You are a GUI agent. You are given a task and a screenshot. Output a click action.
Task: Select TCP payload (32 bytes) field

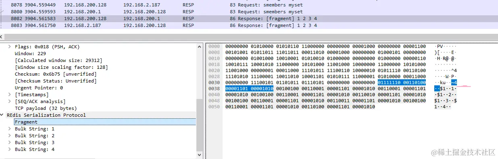tap(46, 108)
